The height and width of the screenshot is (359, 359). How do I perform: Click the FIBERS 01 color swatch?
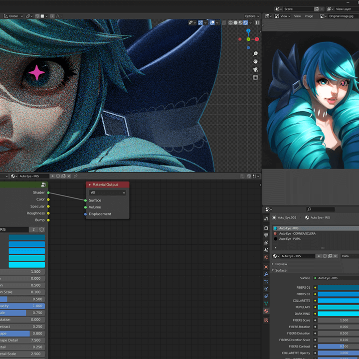[x=339, y=287]
